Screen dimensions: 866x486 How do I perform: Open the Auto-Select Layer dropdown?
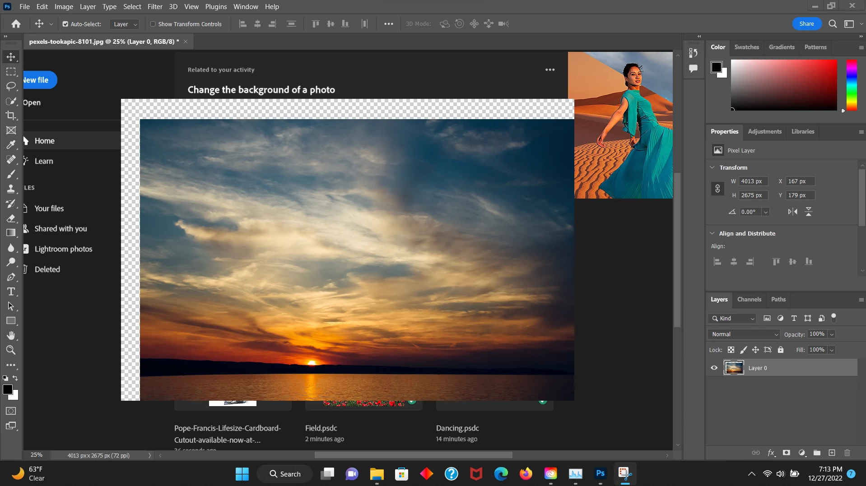[x=124, y=24]
